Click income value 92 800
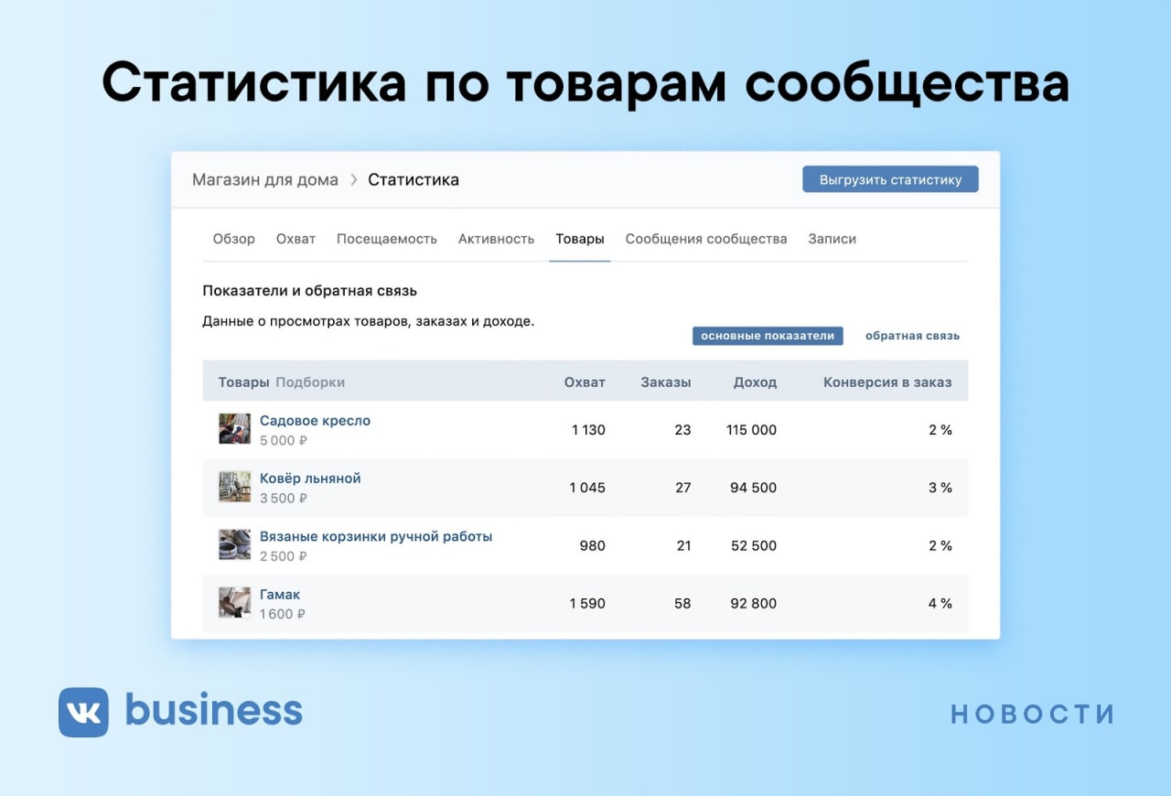 [x=754, y=604]
